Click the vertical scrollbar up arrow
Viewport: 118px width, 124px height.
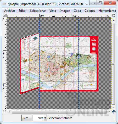[x=114, y=21]
